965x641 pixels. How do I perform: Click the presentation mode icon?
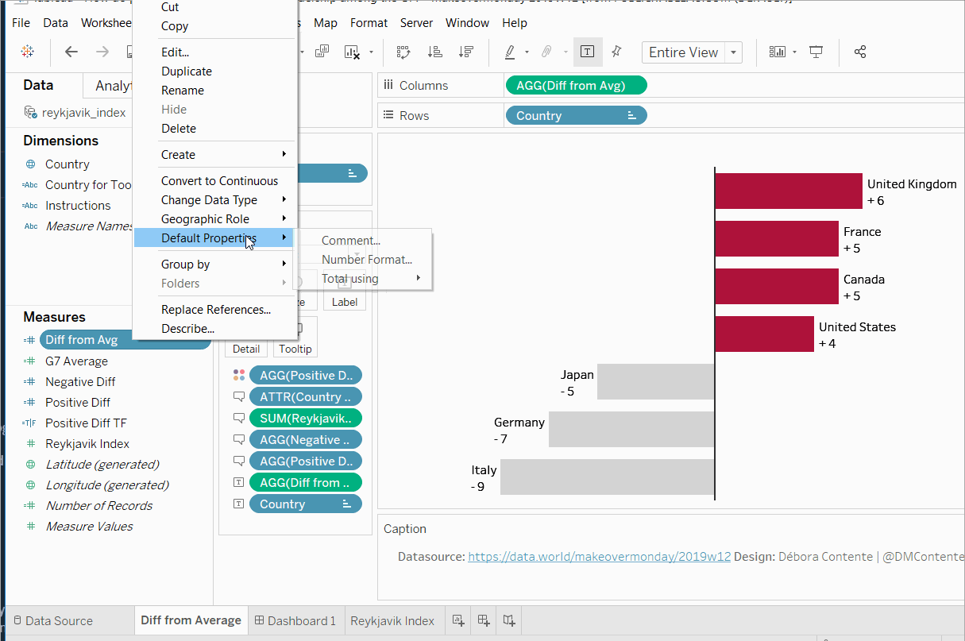click(816, 52)
